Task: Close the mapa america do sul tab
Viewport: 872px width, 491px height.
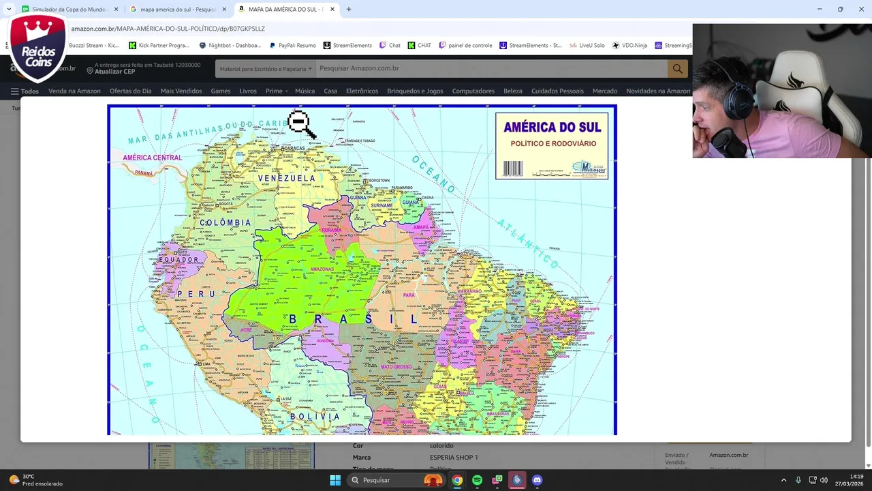Action: [x=224, y=10]
